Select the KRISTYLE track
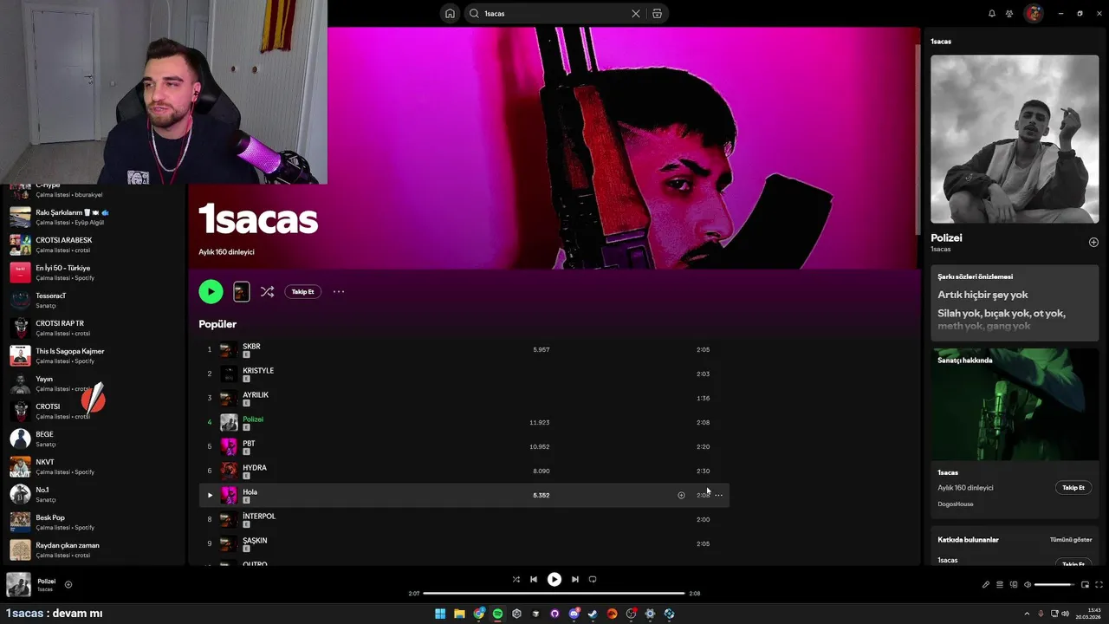The image size is (1109, 624). tap(464, 374)
